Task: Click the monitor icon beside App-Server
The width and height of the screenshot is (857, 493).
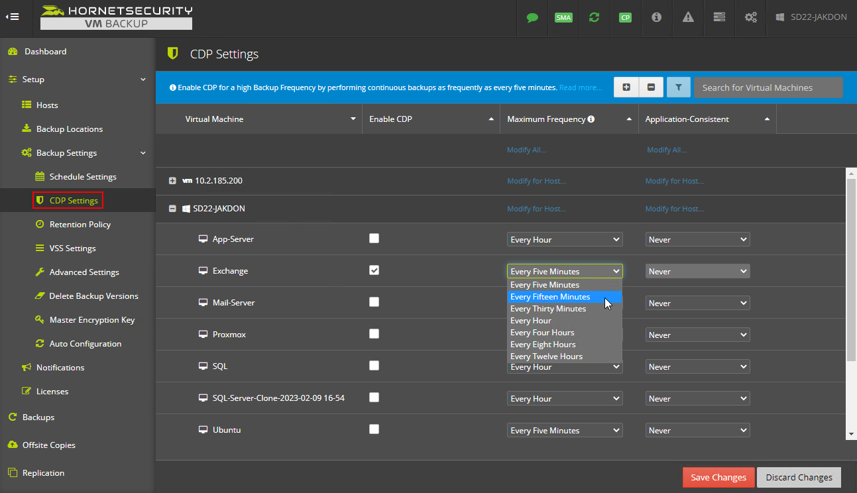Action: 203,239
